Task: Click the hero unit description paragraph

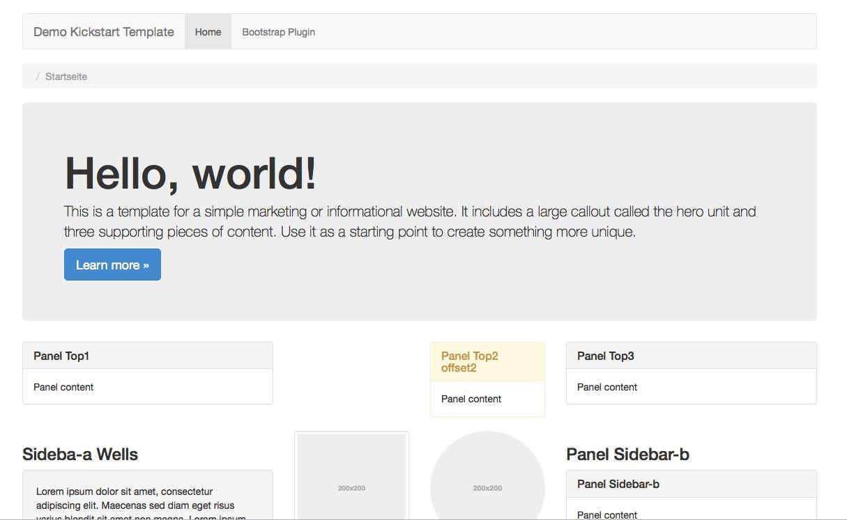Action: 409,221
